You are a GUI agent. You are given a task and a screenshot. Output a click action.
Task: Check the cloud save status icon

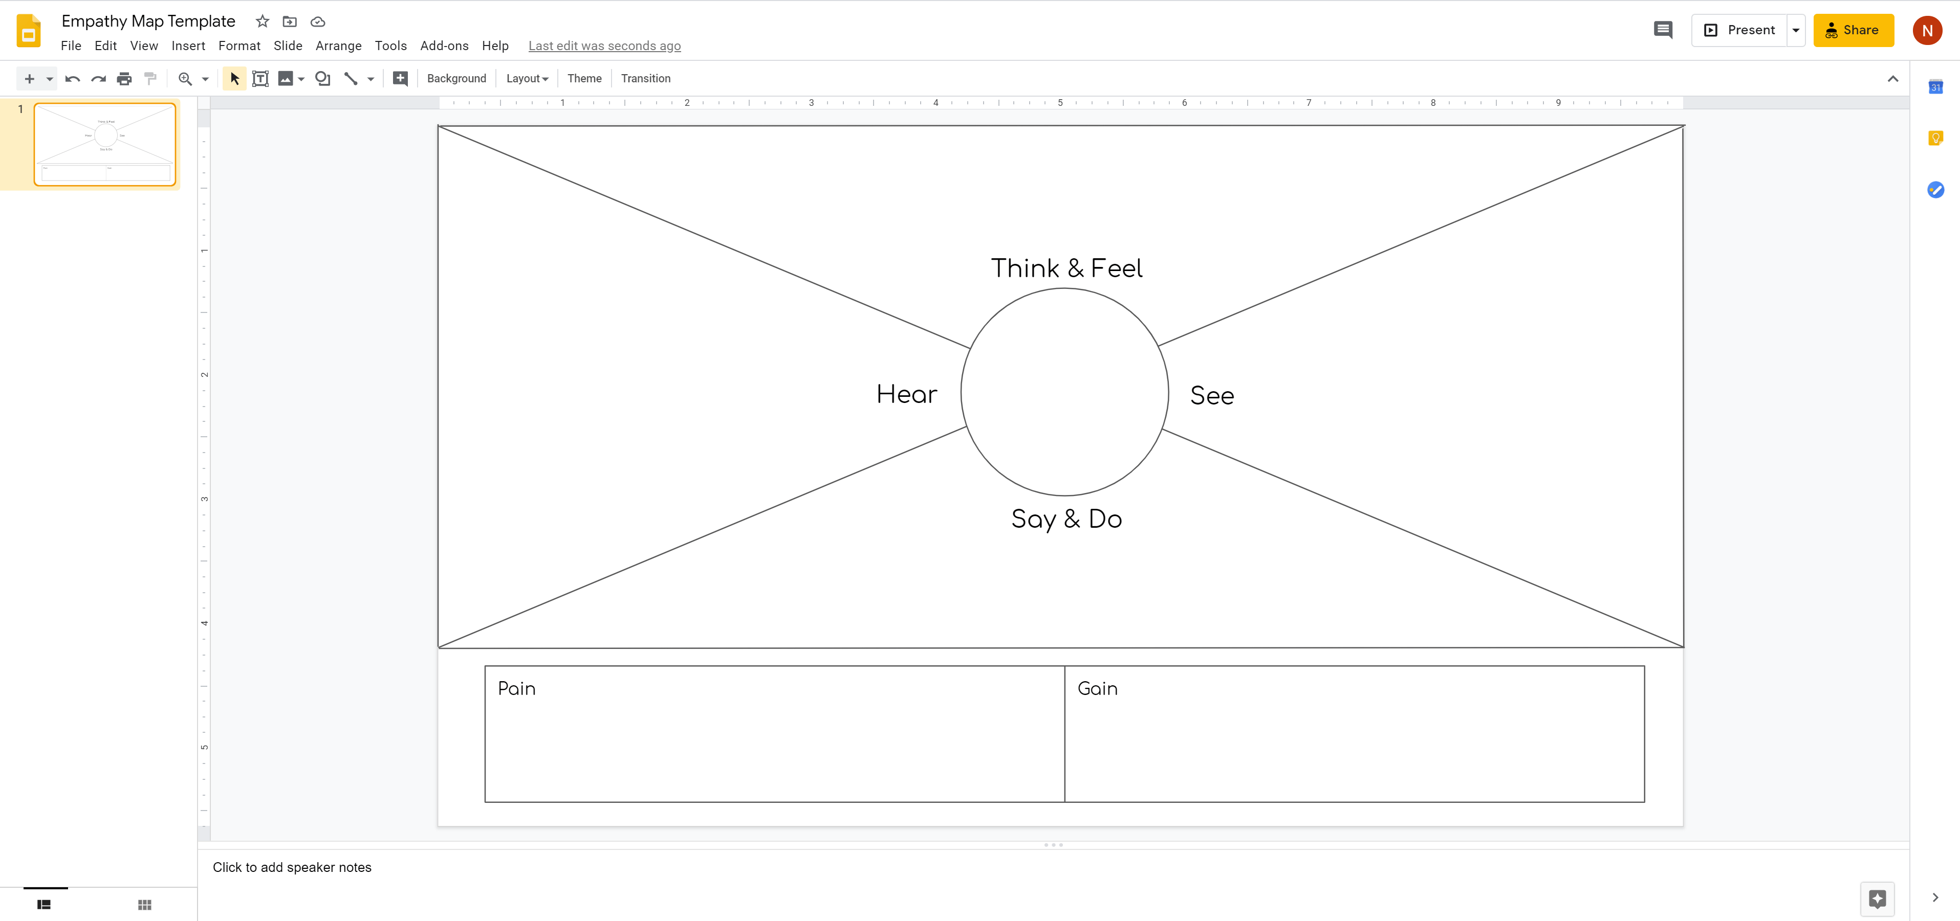click(318, 21)
